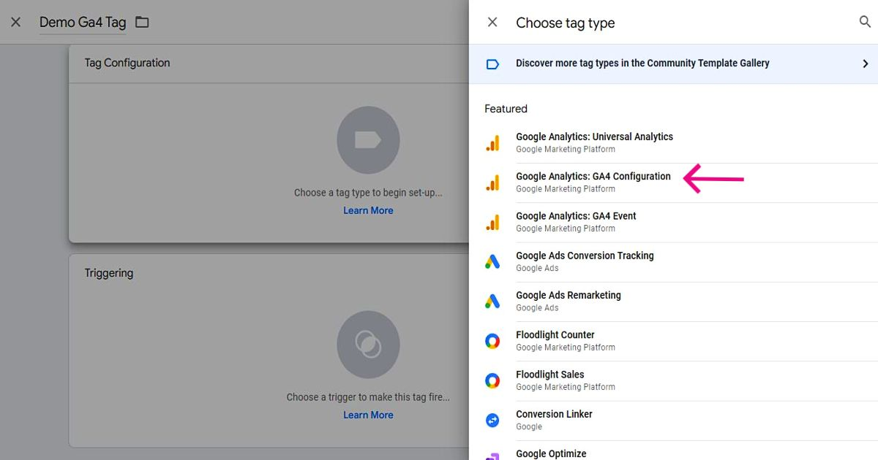This screenshot has width=878, height=460.
Task: Click 'Choose a tag type to begin set-up' text
Action: (368, 193)
